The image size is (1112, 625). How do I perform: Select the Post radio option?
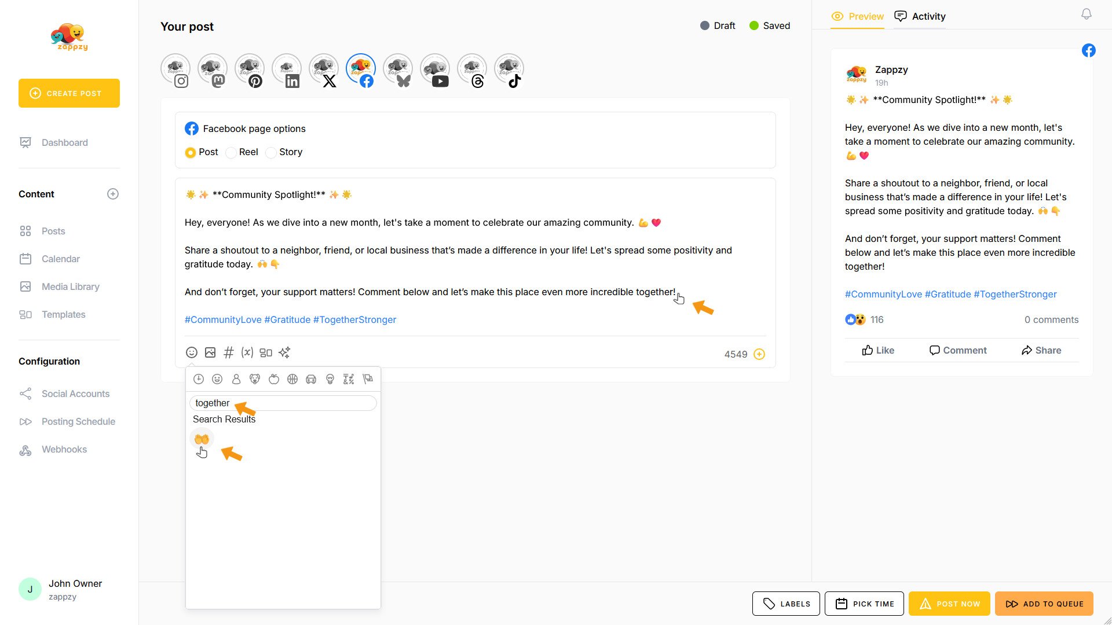point(190,153)
